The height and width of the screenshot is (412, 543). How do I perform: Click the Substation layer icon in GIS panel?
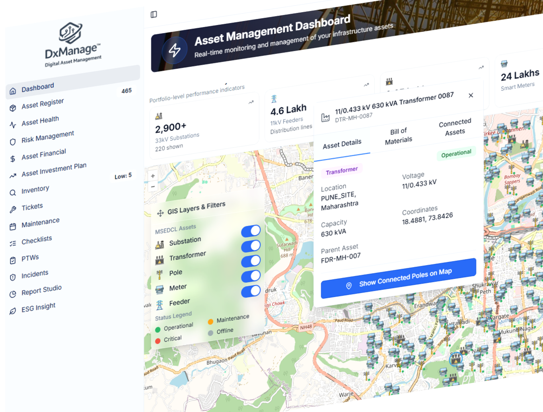coord(160,244)
